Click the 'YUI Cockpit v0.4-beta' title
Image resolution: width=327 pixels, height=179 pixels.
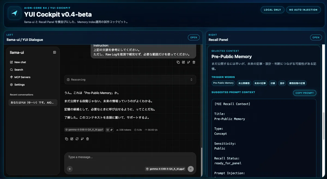[58, 14]
